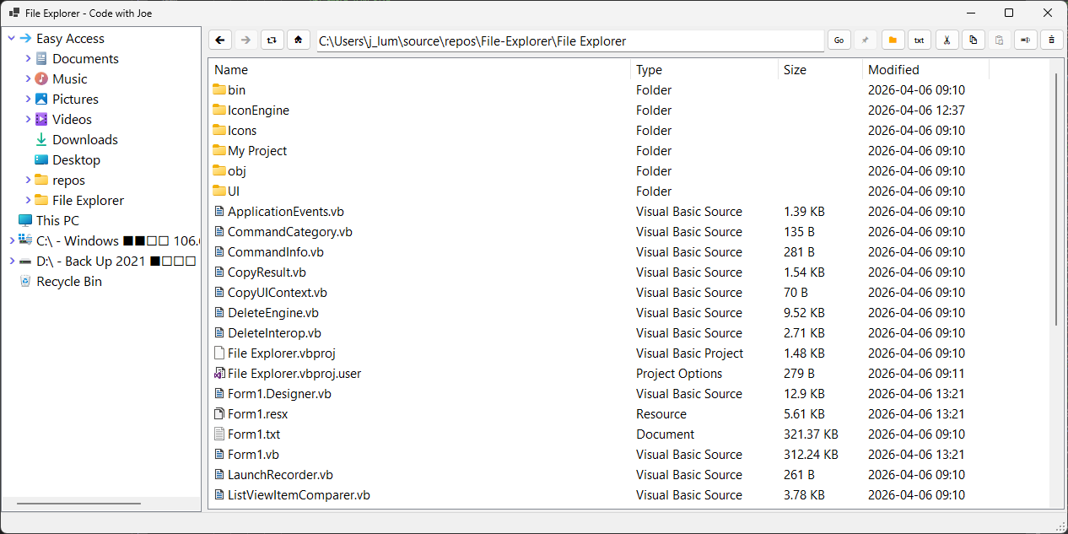Create a new text file with the txt icon

tap(919, 40)
